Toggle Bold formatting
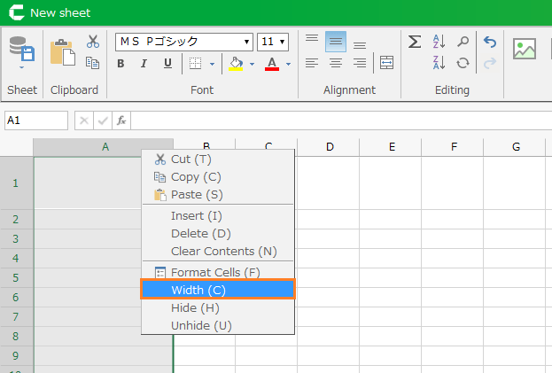This screenshot has width=552, height=373. pos(121,64)
